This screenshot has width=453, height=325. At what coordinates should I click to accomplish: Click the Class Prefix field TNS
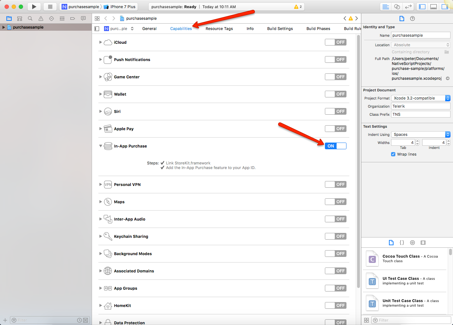click(x=421, y=114)
